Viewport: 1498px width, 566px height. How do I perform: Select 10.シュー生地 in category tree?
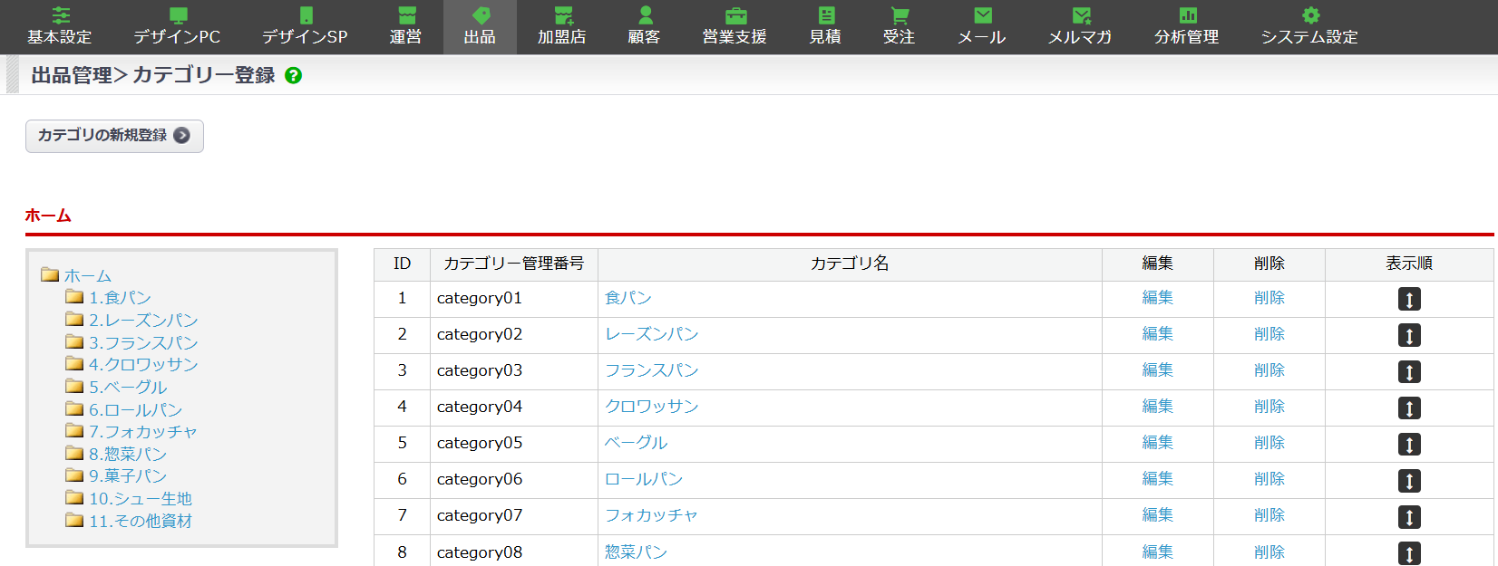pyautogui.click(x=141, y=498)
